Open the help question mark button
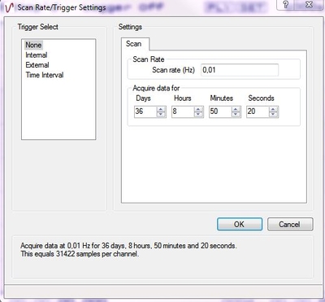 [286, 5]
